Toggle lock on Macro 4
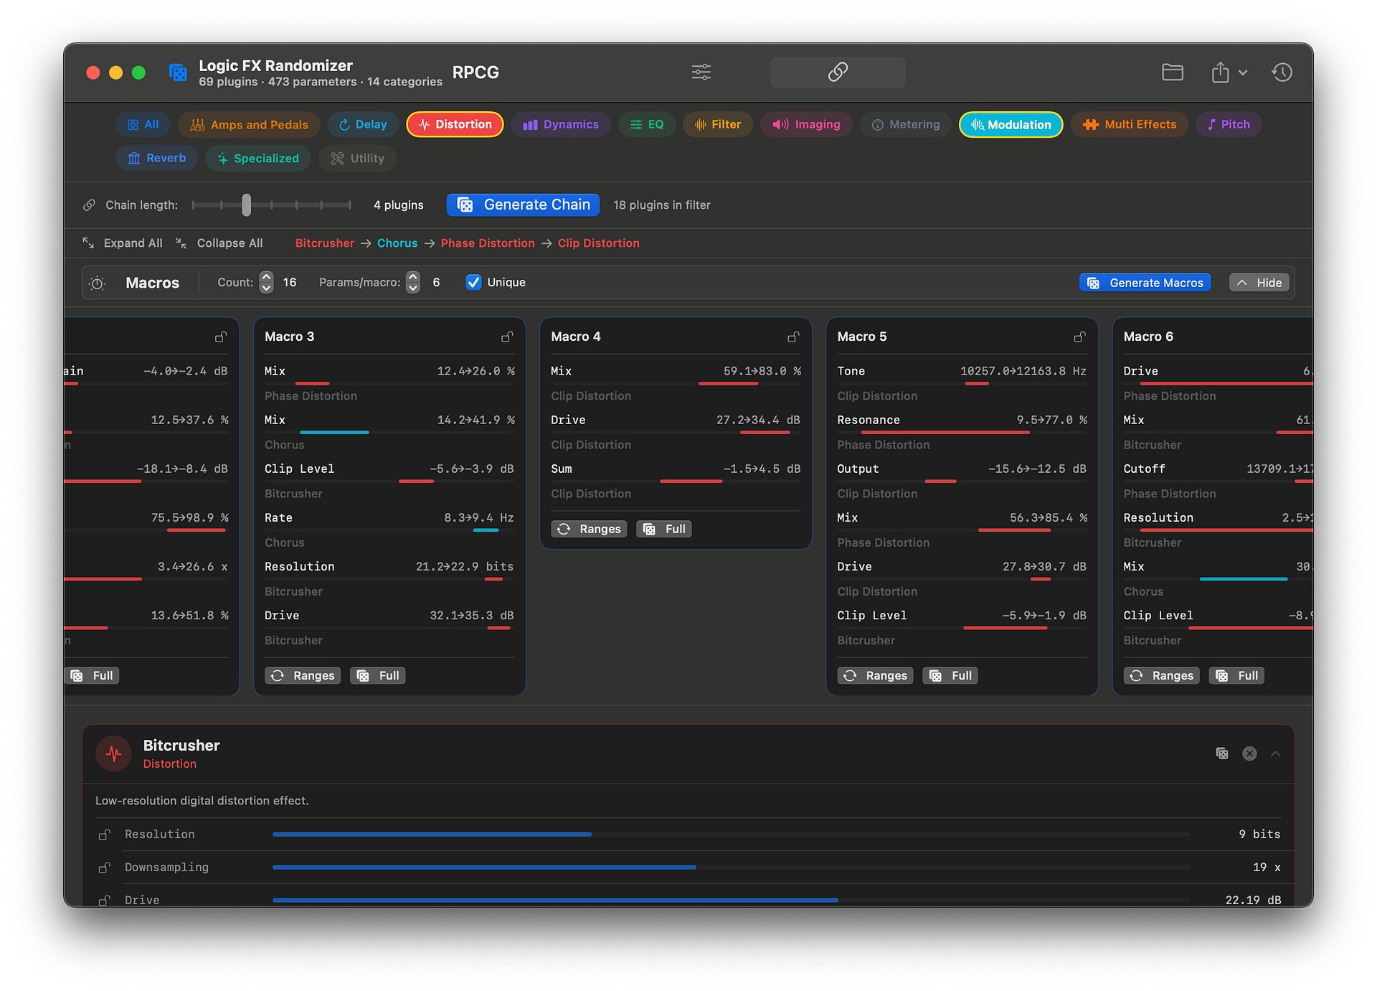Image resolution: width=1377 pixels, height=991 pixels. click(x=793, y=337)
